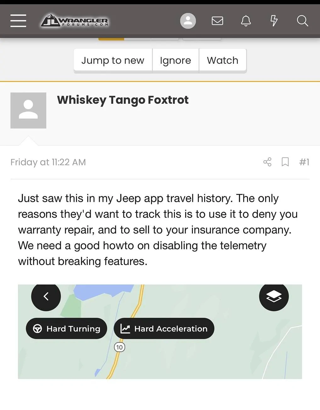Watch this thread
Viewport: 320px width, 410px height.
(223, 60)
